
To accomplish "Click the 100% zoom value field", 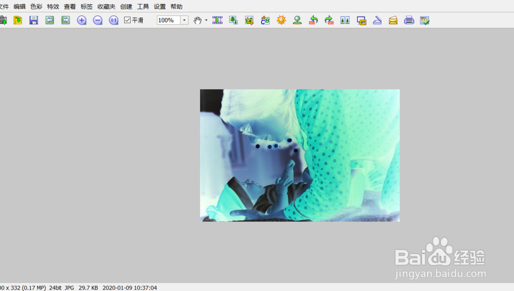I will coord(169,21).
